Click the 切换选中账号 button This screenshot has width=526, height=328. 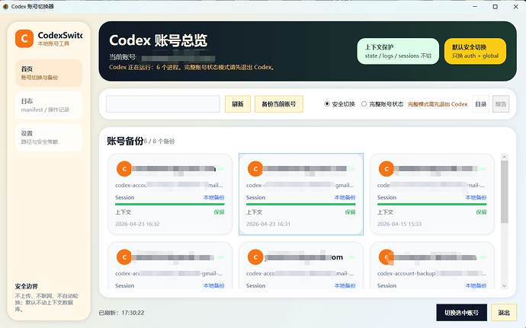tap(462, 313)
